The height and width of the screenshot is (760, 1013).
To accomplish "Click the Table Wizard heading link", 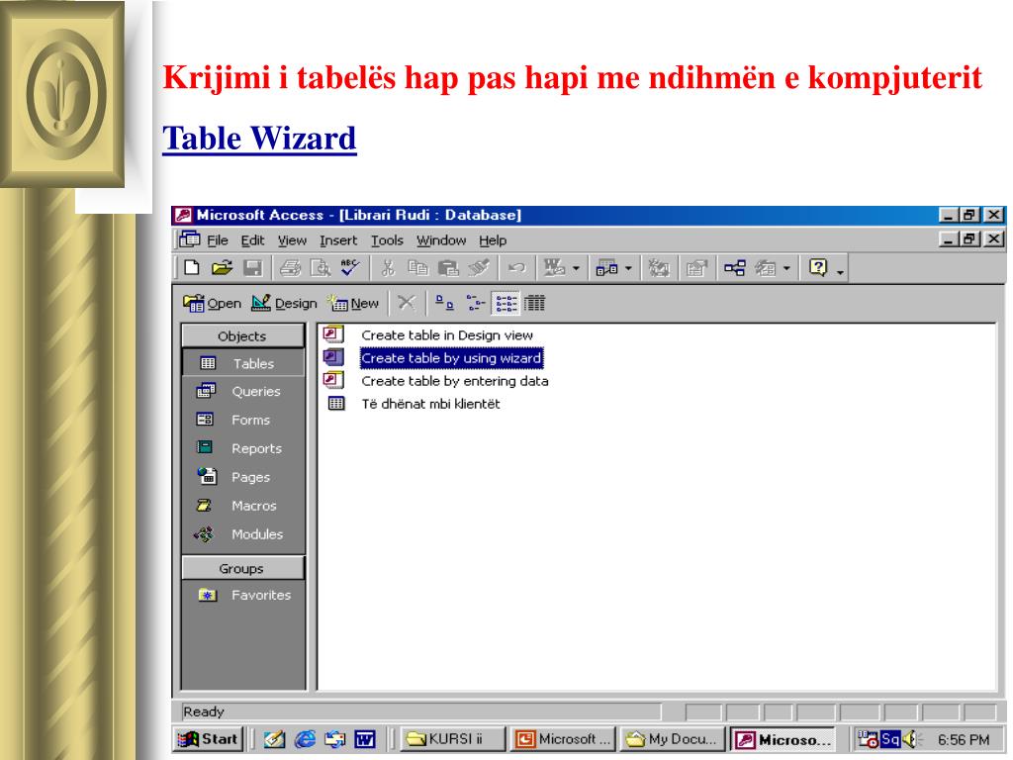I will click(x=259, y=139).
